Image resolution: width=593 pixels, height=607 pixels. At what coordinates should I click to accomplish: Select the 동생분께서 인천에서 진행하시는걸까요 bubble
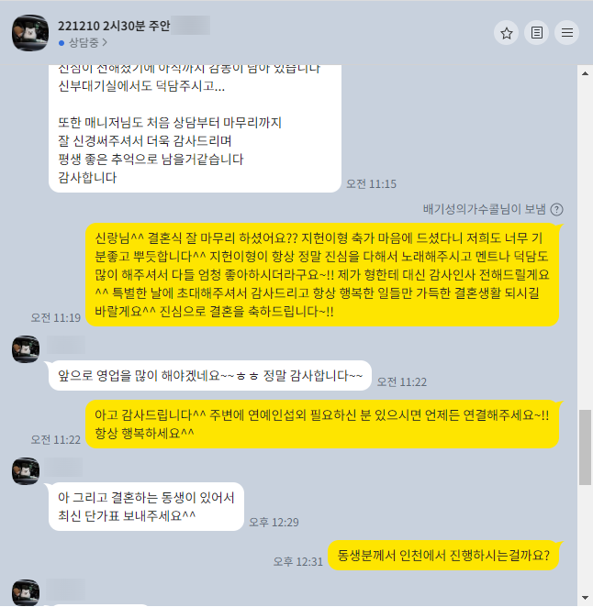coord(443,556)
